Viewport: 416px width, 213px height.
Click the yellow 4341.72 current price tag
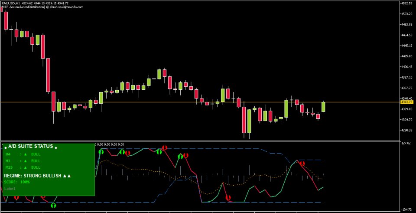[407, 102]
